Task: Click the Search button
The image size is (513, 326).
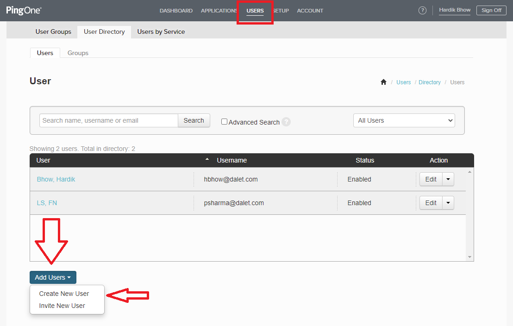Action: [194, 120]
